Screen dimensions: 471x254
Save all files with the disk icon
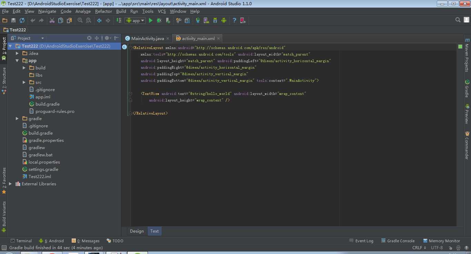point(13,20)
